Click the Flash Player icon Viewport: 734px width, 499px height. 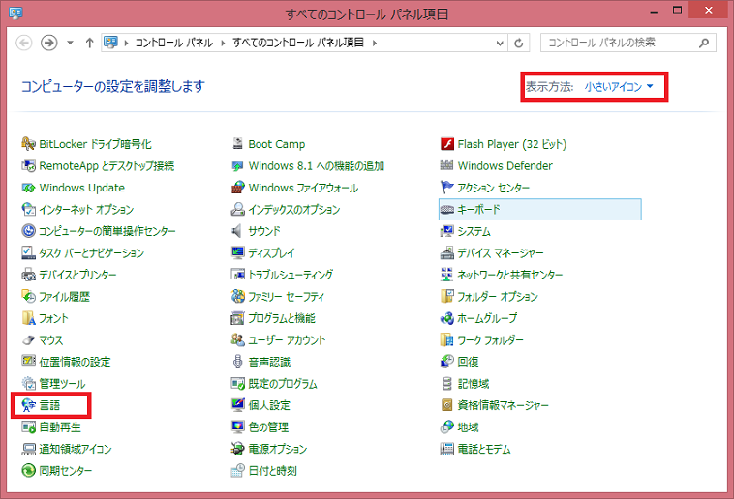tap(447, 144)
